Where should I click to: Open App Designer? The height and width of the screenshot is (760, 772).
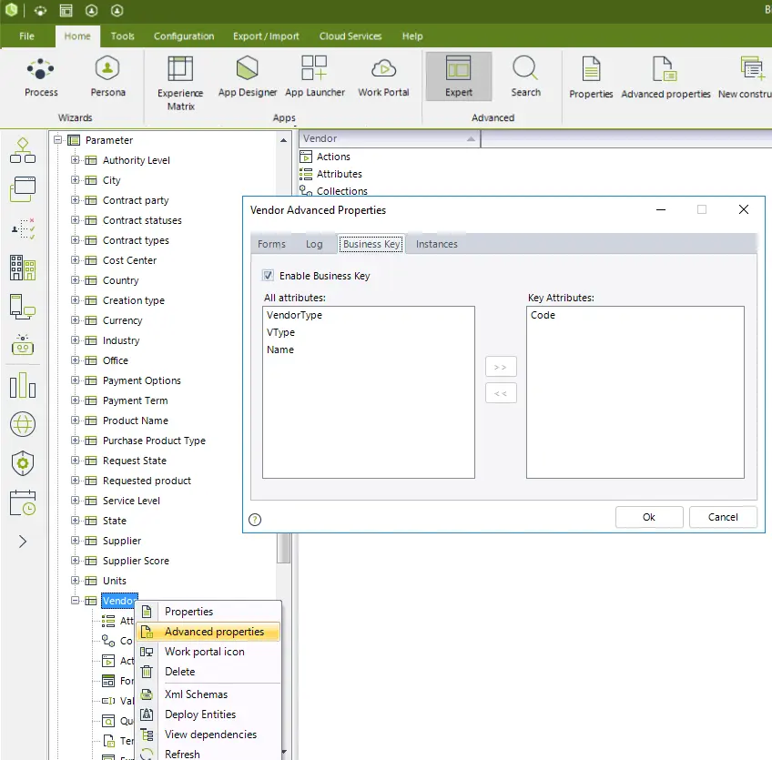tap(247, 76)
